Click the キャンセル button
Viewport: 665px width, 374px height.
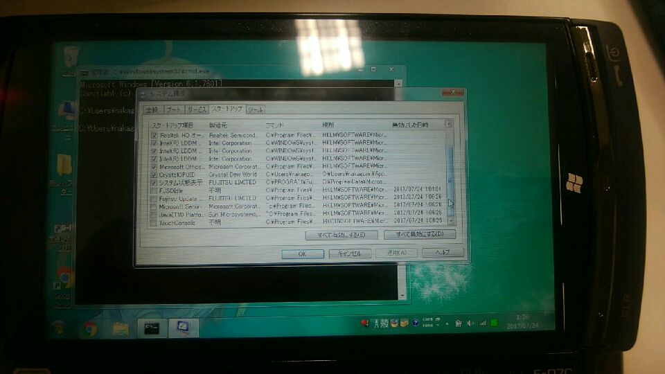[349, 253]
